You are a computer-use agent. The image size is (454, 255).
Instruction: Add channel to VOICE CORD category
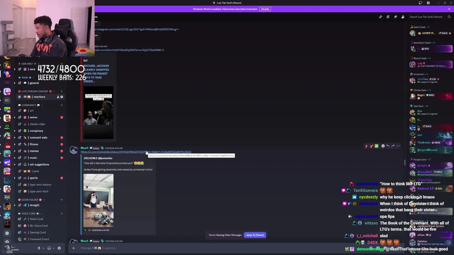61,214
